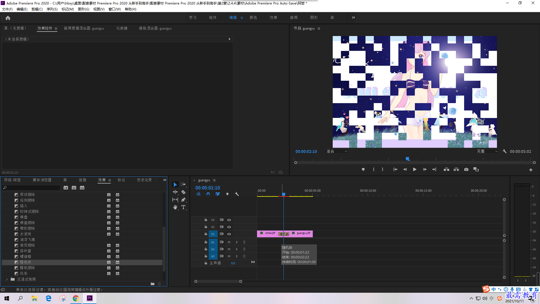Export frame with camera icon
This screenshot has width=540, height=304.
coord(466,169)
